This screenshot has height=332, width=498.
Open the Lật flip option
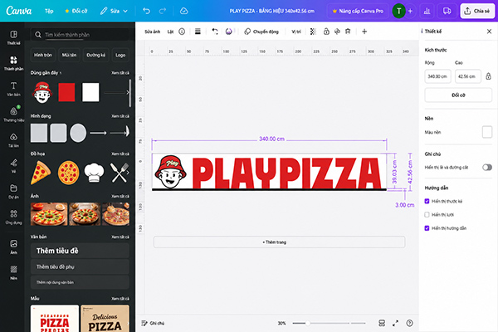pyautogui.click(x=170, y=32)
